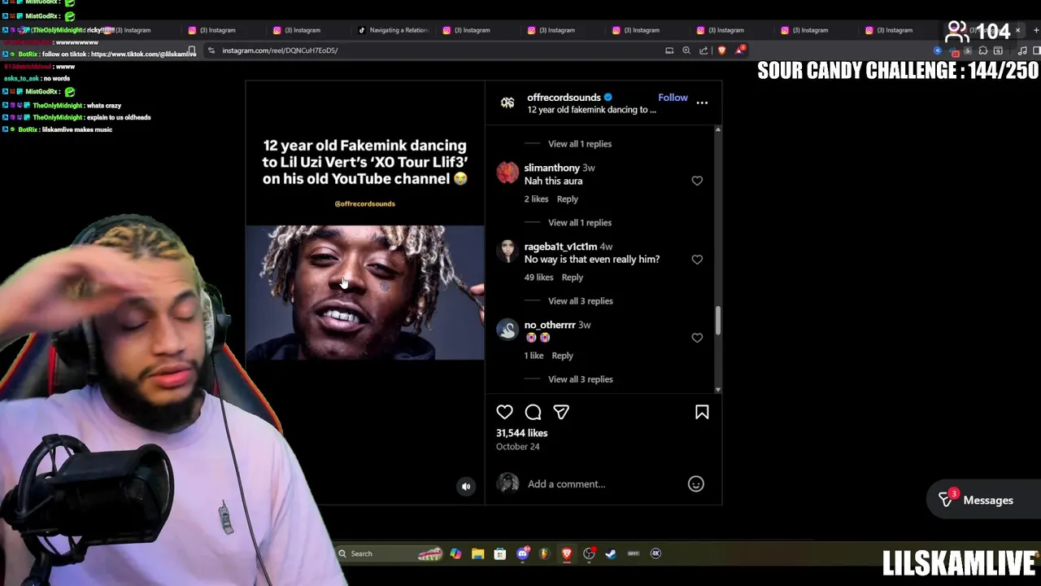The image size is (1041, 586).
Task: Open Copilot from the taskbar
Action: pos(455,553)
